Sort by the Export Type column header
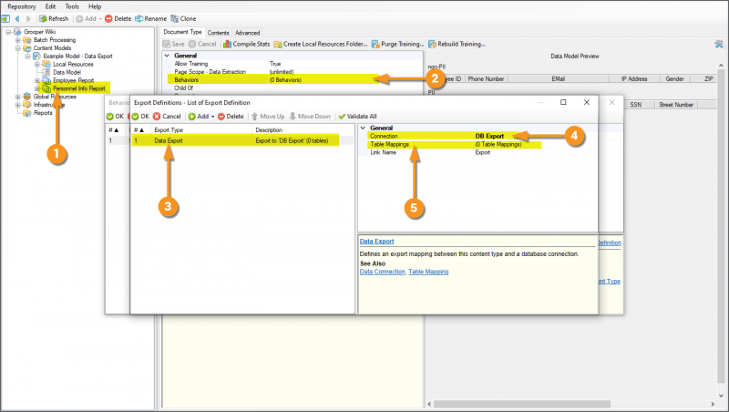Screen dimensions: 729x412 pos(201,129)
